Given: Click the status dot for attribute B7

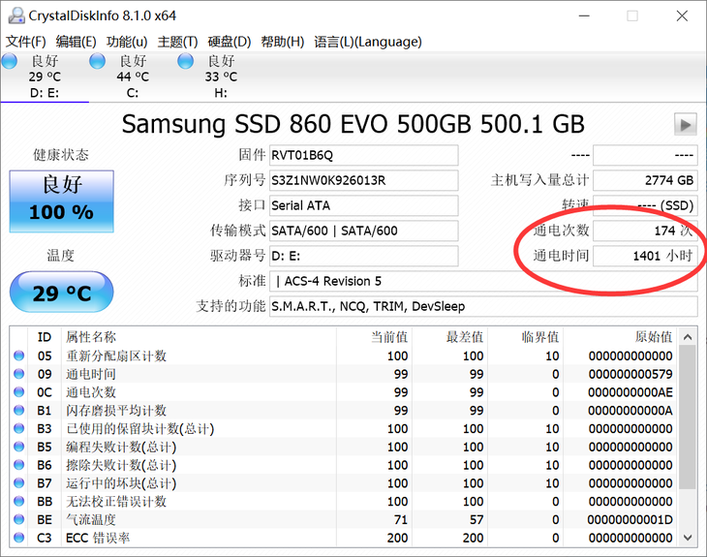Looking at the screenshot, I should click(x=19, y=483).
